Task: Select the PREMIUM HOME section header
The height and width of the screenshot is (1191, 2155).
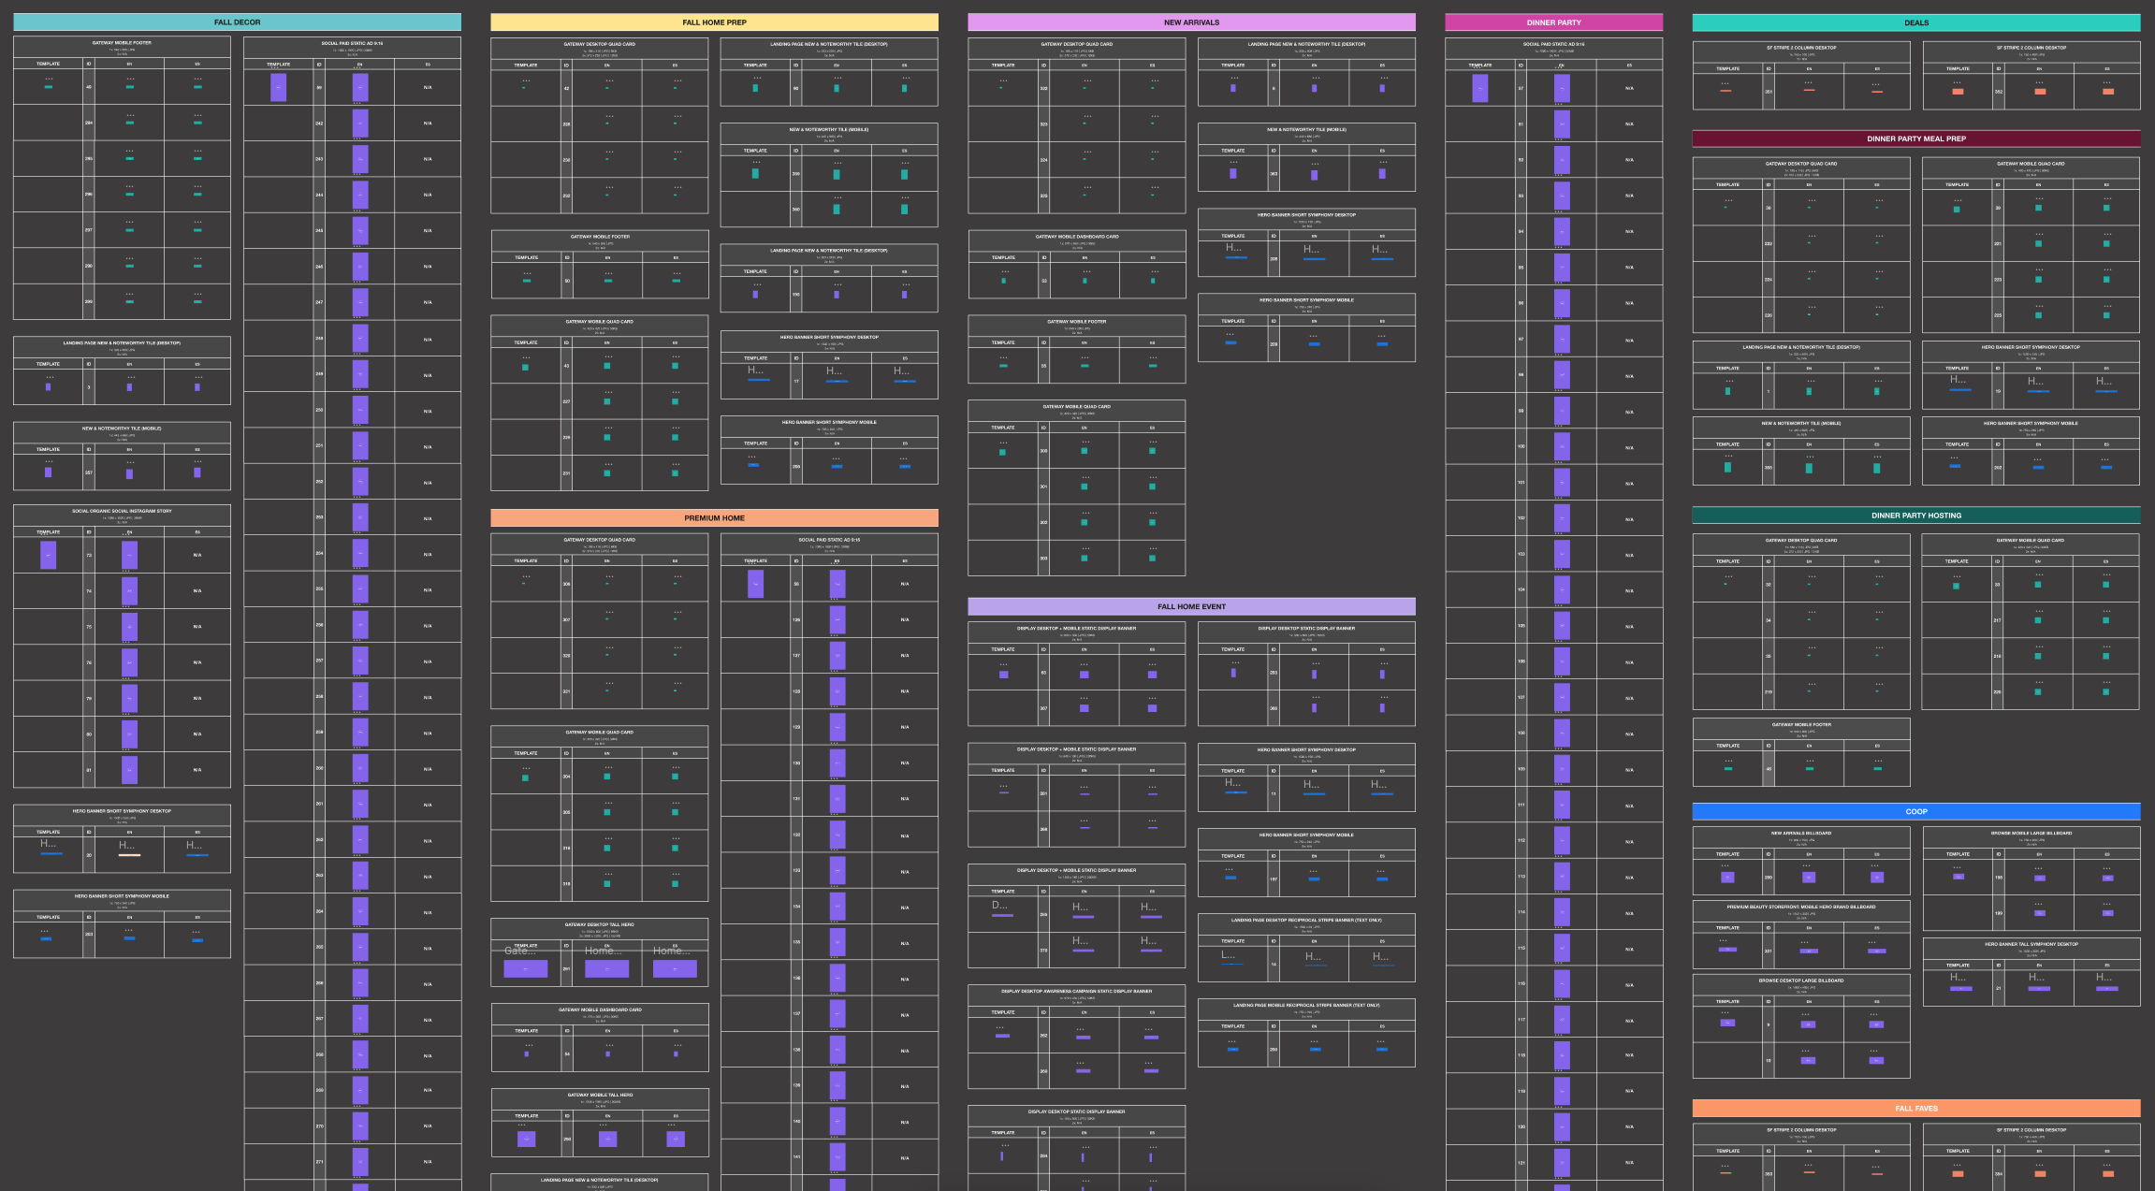Action: pyautogui.click(x=714, y=517)
